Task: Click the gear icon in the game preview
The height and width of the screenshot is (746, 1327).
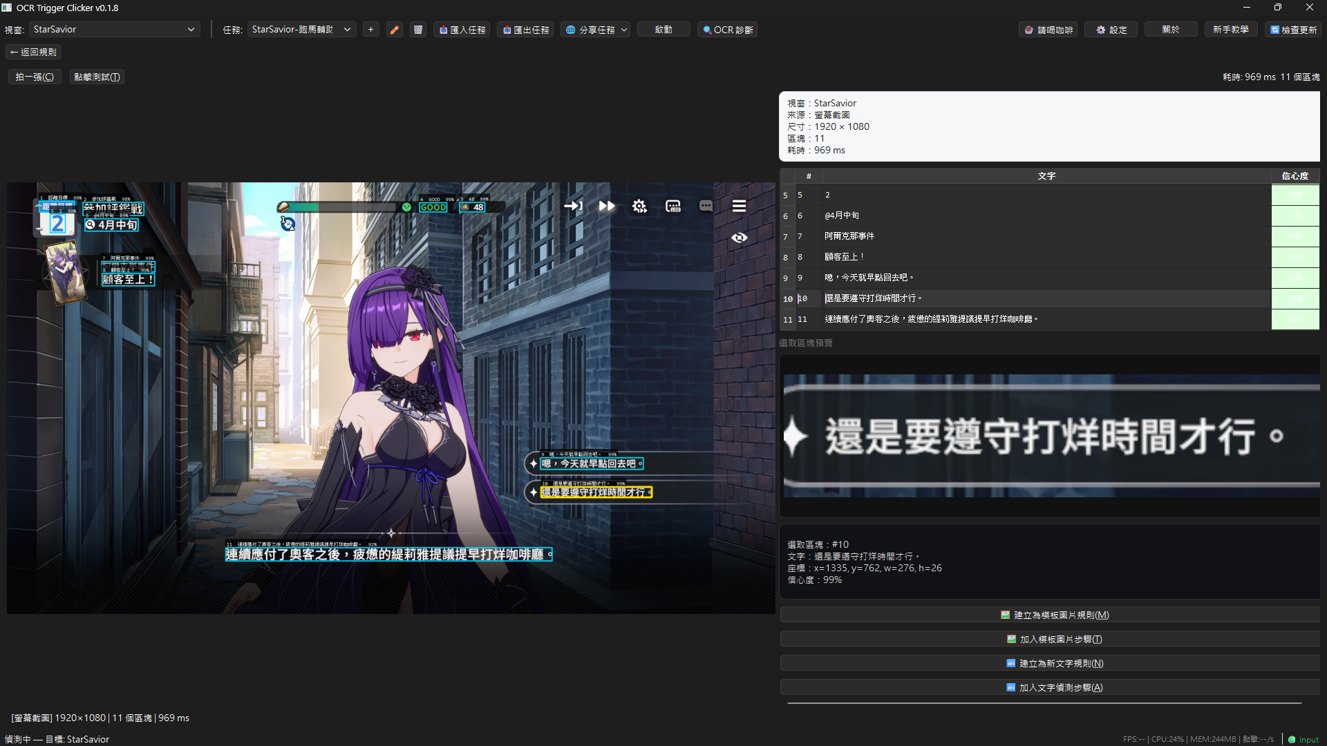Action: [639, 206]
